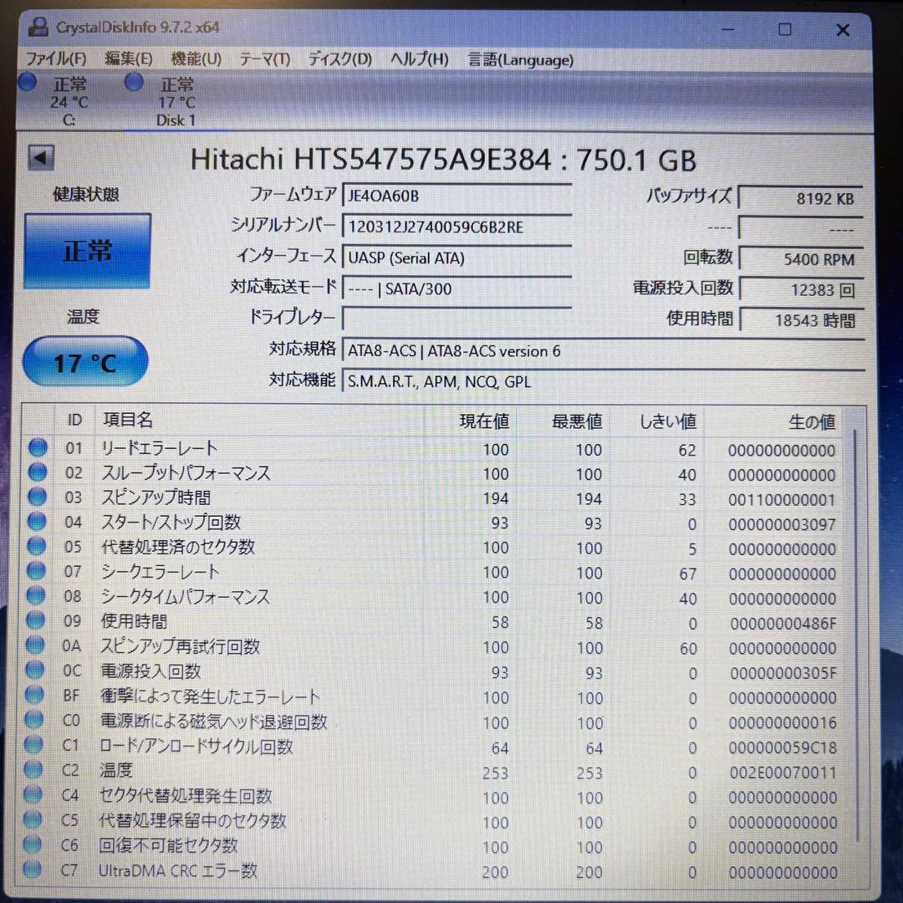Open the テーマ(T) menu

coord(264,59)
